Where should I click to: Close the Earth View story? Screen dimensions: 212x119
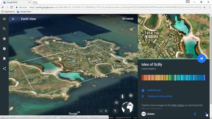[x=13, y=19]
